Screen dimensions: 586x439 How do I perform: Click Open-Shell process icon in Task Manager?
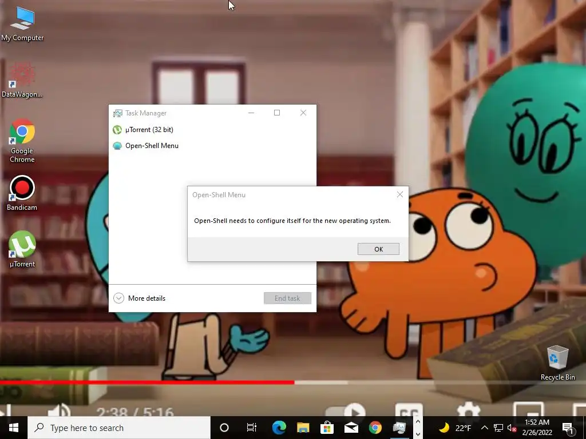click(x=117, y=146)
